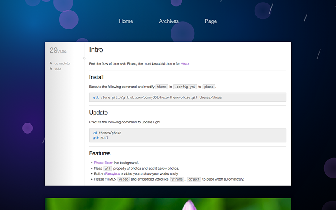Click the iframe inline code label

pos(177,179)
